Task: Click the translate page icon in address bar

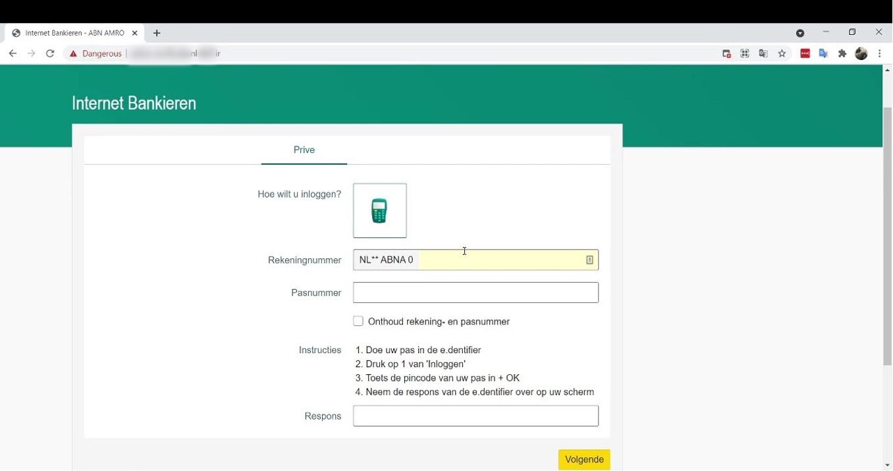Action: tap(763, 54)
